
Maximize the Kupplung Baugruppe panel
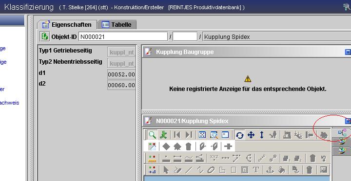point(348,52)
